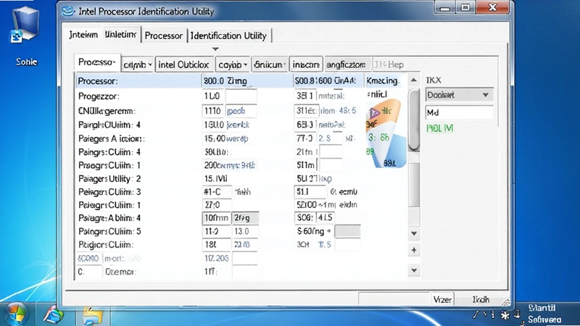Switch to the Processor top tab
The image size is (580, 326).
(164, 35)
